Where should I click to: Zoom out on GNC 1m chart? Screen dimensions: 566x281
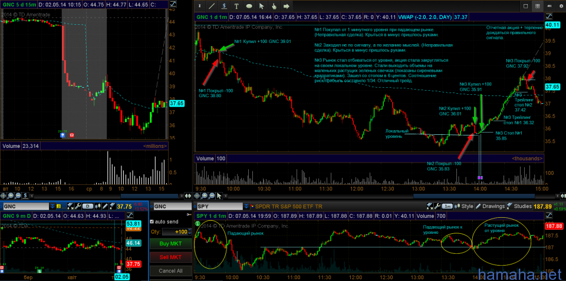(212, 196)
